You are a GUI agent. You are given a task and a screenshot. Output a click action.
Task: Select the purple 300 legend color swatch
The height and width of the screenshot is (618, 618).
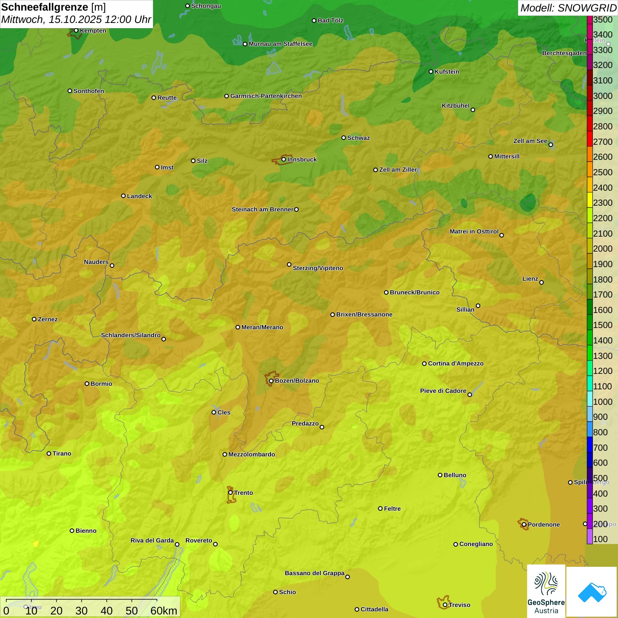pyautogui.click(x=589, y=505)
